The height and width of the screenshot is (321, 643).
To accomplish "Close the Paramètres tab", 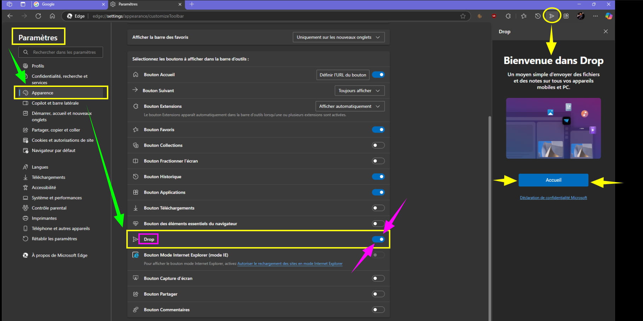I will [180, 4].
